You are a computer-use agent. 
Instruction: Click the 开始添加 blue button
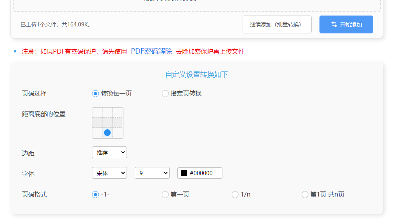click(x=346, y=24)
